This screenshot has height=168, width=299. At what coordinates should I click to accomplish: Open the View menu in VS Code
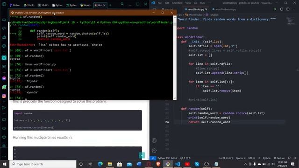(188, 3)
